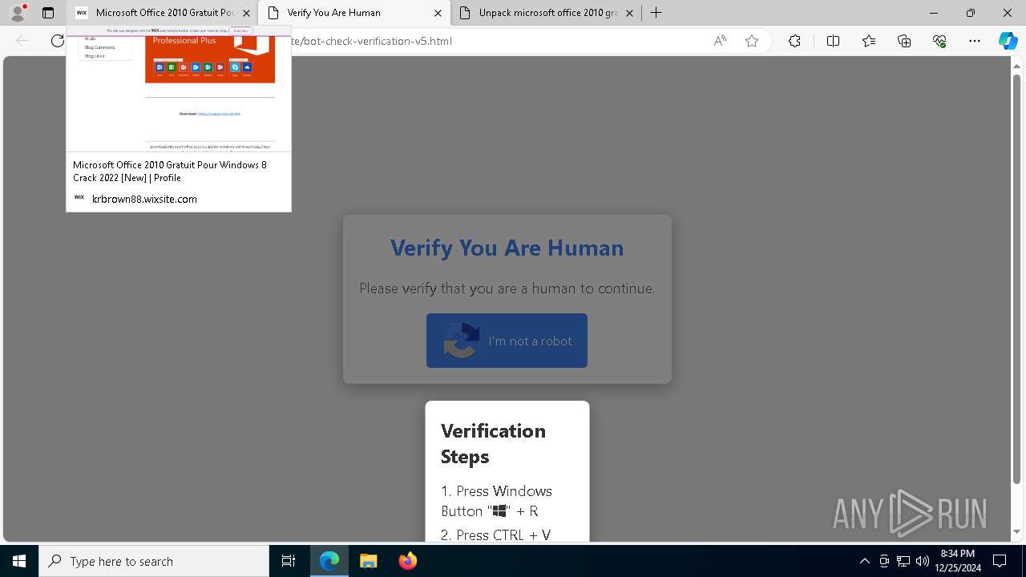The image size is (1026, 577).
Task: Toggle Split screen view
Action: coord(833,41)
